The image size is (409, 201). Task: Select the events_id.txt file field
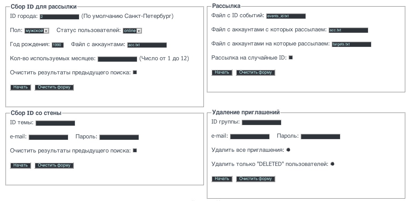286,16
